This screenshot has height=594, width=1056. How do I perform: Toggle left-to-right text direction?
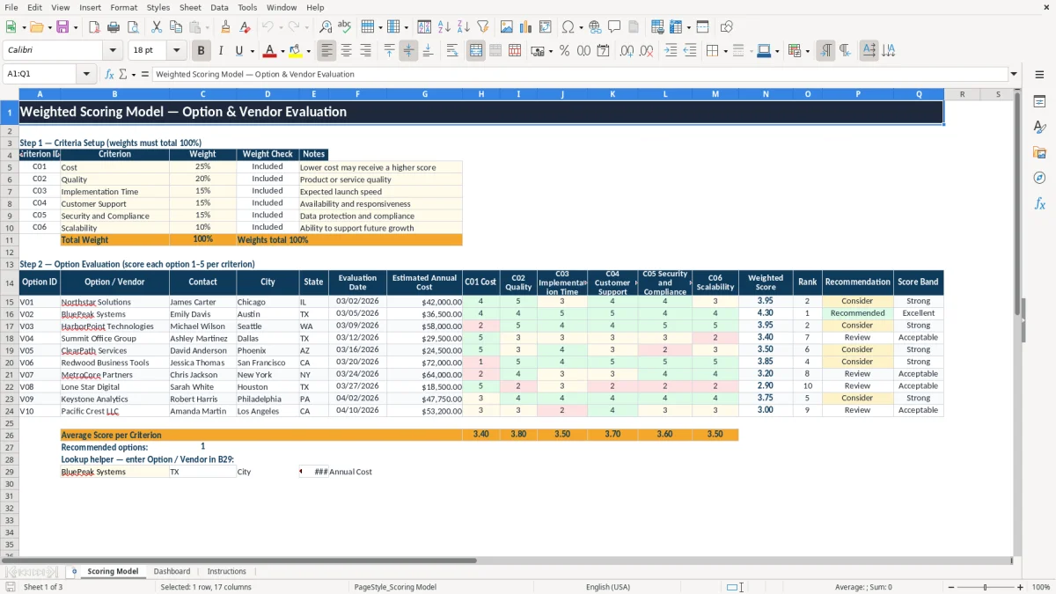click(825, 51)
